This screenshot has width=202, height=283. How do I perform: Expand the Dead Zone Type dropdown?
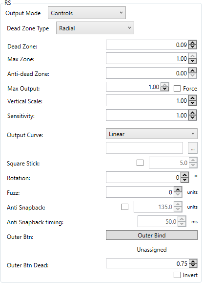(x=95, y=28)
